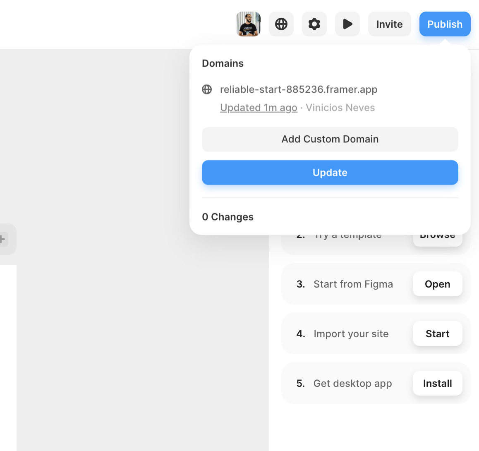
Task: Click the Start from Figma label
Action: click(x=353, y=284)
